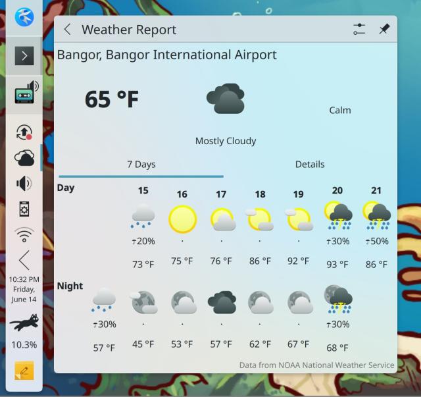
Task: Click the weather cloud tray icon
Action: [24, 157]
